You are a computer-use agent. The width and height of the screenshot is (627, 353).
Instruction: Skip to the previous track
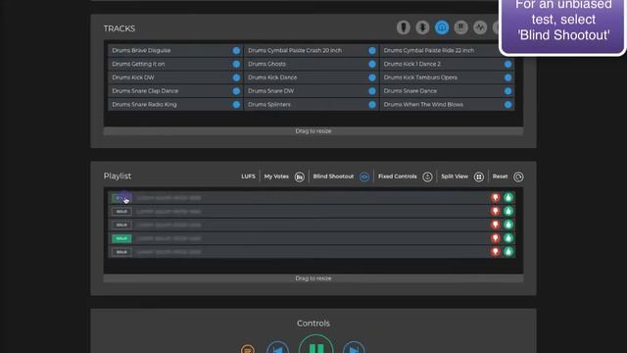277,347
